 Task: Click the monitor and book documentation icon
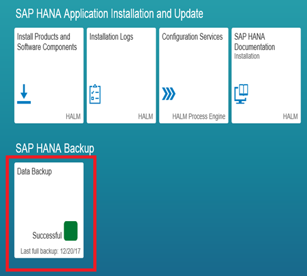point(241,94)
